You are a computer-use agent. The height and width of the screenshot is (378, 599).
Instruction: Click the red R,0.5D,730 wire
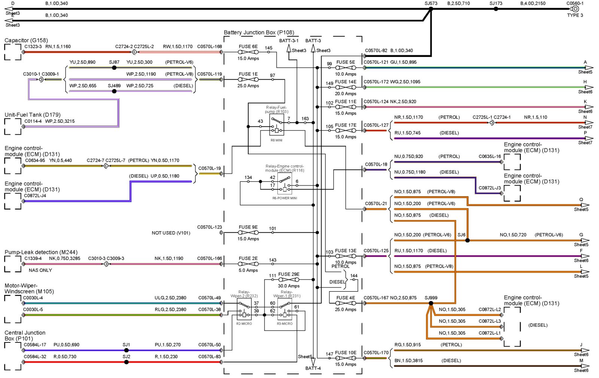[x=75, y=362]
